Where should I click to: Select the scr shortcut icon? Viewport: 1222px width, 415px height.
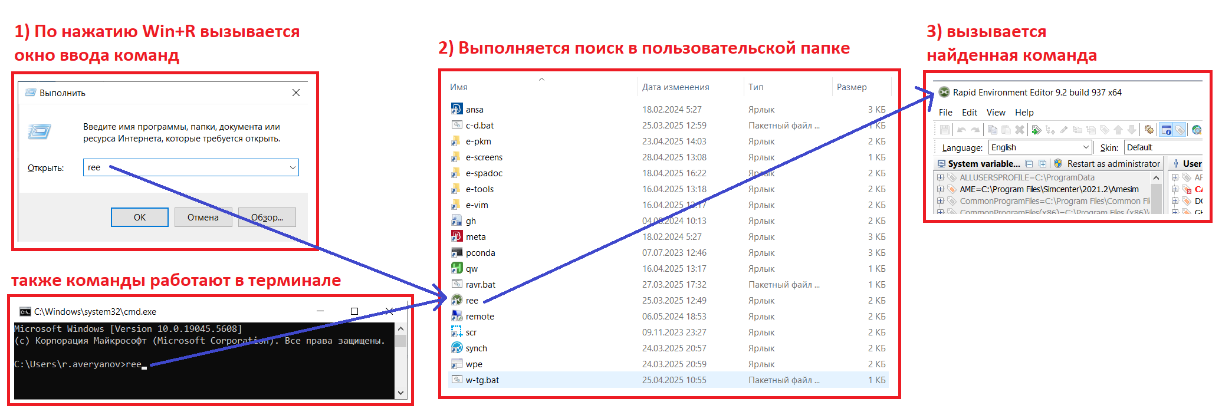click(456, 332)
